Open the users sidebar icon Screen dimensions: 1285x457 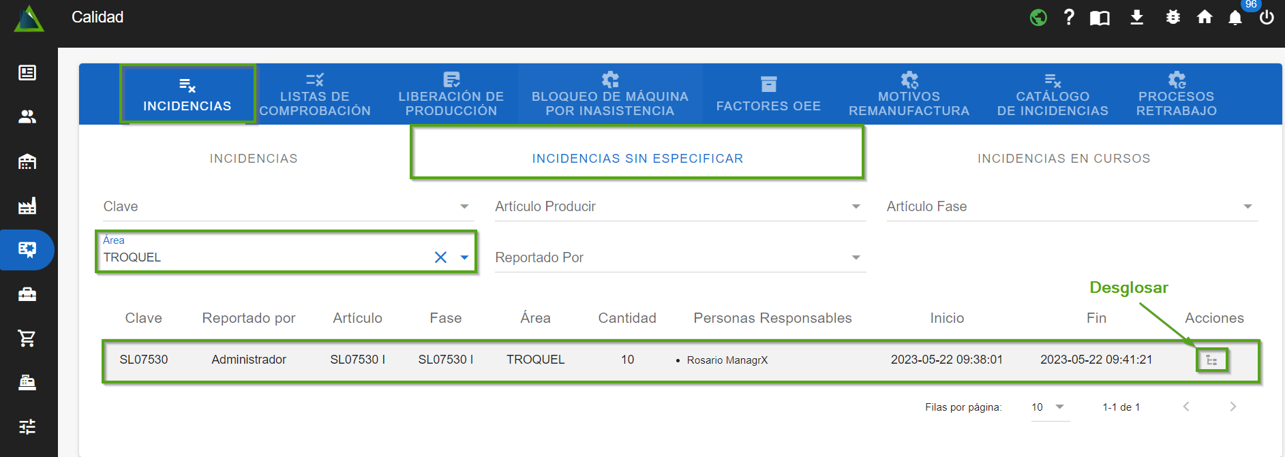[x=27, y=117]
